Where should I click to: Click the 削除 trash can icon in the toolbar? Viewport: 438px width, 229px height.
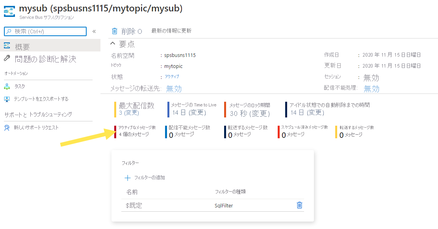[x=115, y=31]
